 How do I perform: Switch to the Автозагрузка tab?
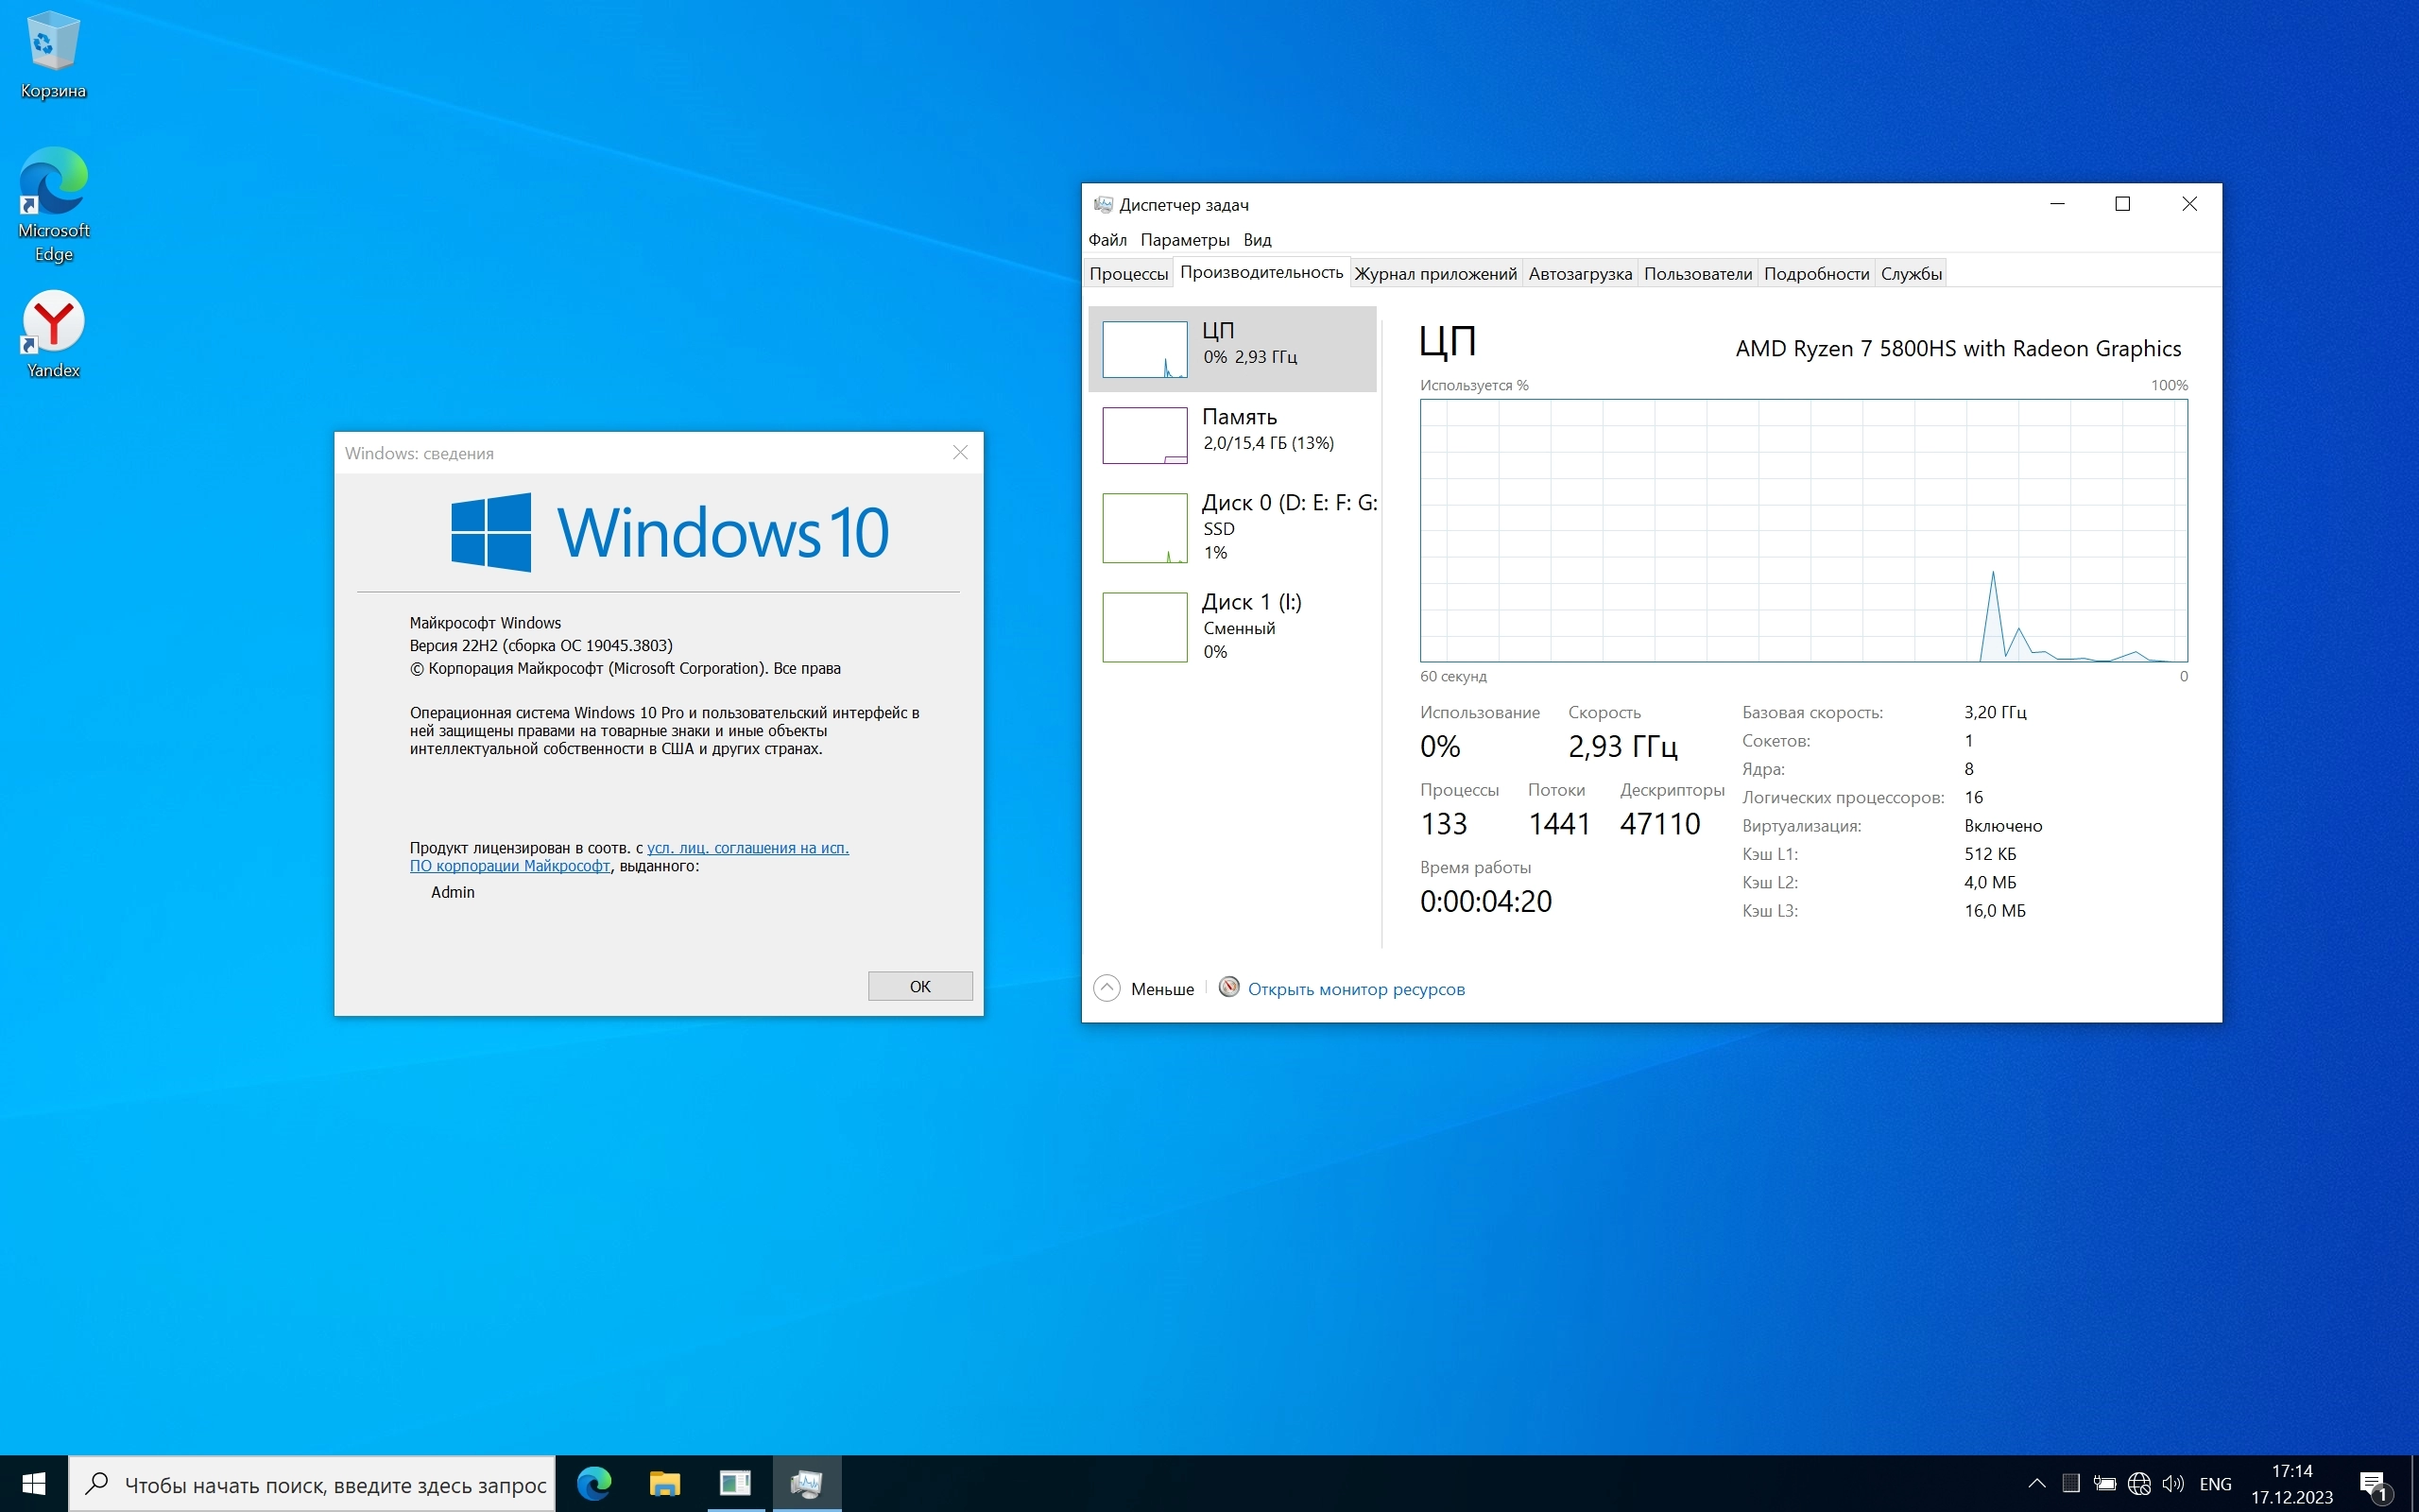click(x=1579, y=274)
